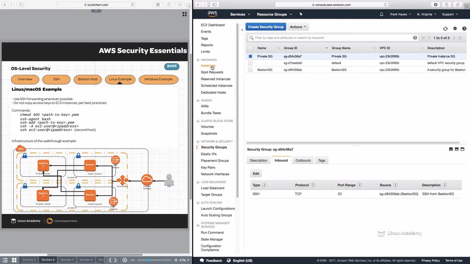Collapse the INSTANCES sidebar section

(x=198, y=60)
